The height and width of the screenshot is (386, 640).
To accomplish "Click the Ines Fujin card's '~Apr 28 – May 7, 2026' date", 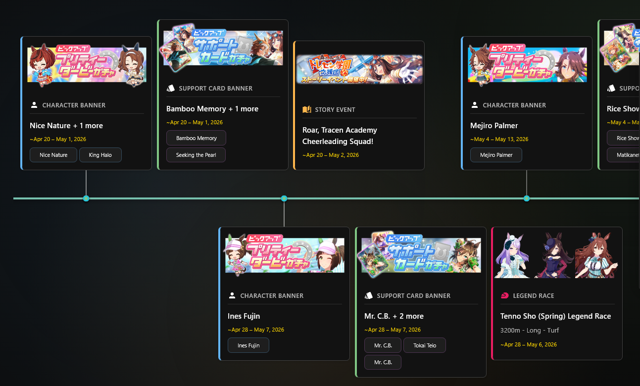I will [x=256, y=330].
